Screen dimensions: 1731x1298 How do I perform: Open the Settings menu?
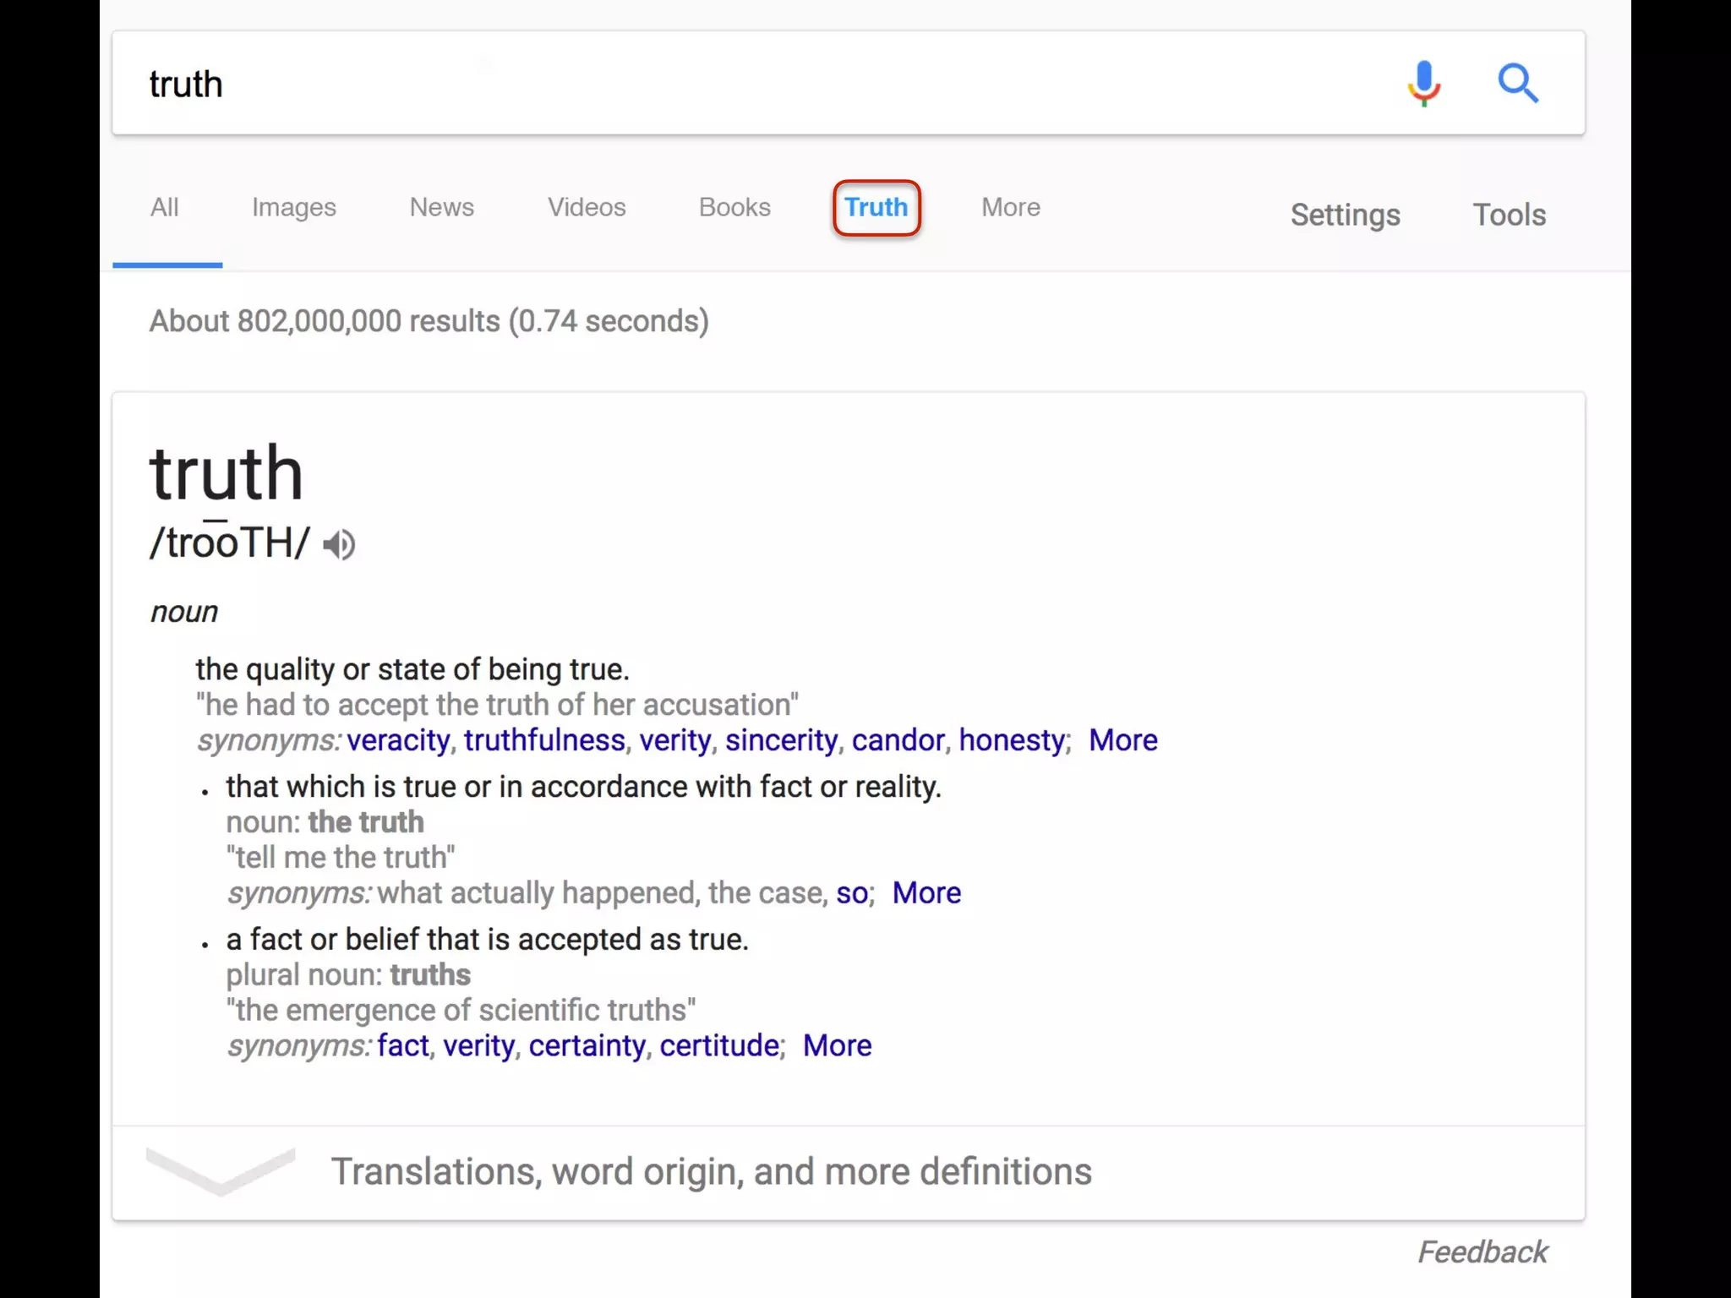(1345, 215)
